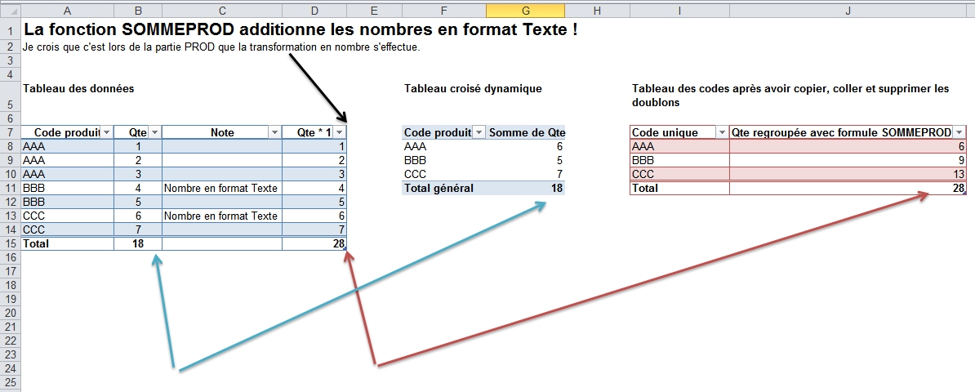The width and height of the screenshot is (975, 392).
Task: Open the Qte regroupée SOMMEPROD filter arrow
Action: pyautogui.click(x=959, y=132)
